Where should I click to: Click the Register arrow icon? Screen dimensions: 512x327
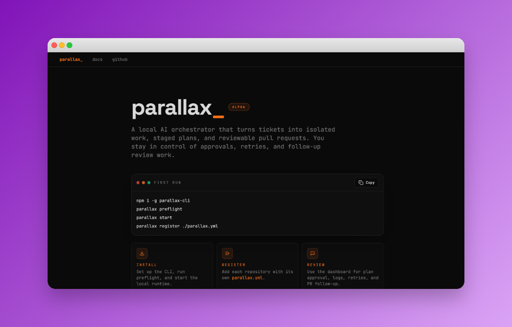(226, 253)
